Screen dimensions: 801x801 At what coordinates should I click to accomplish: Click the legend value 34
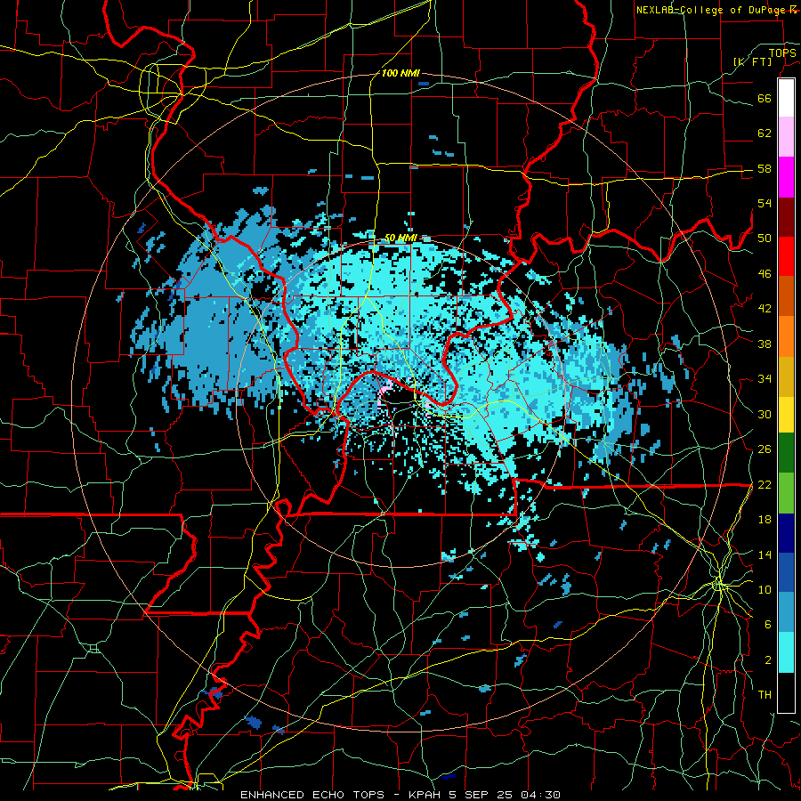tap(765, 379)
